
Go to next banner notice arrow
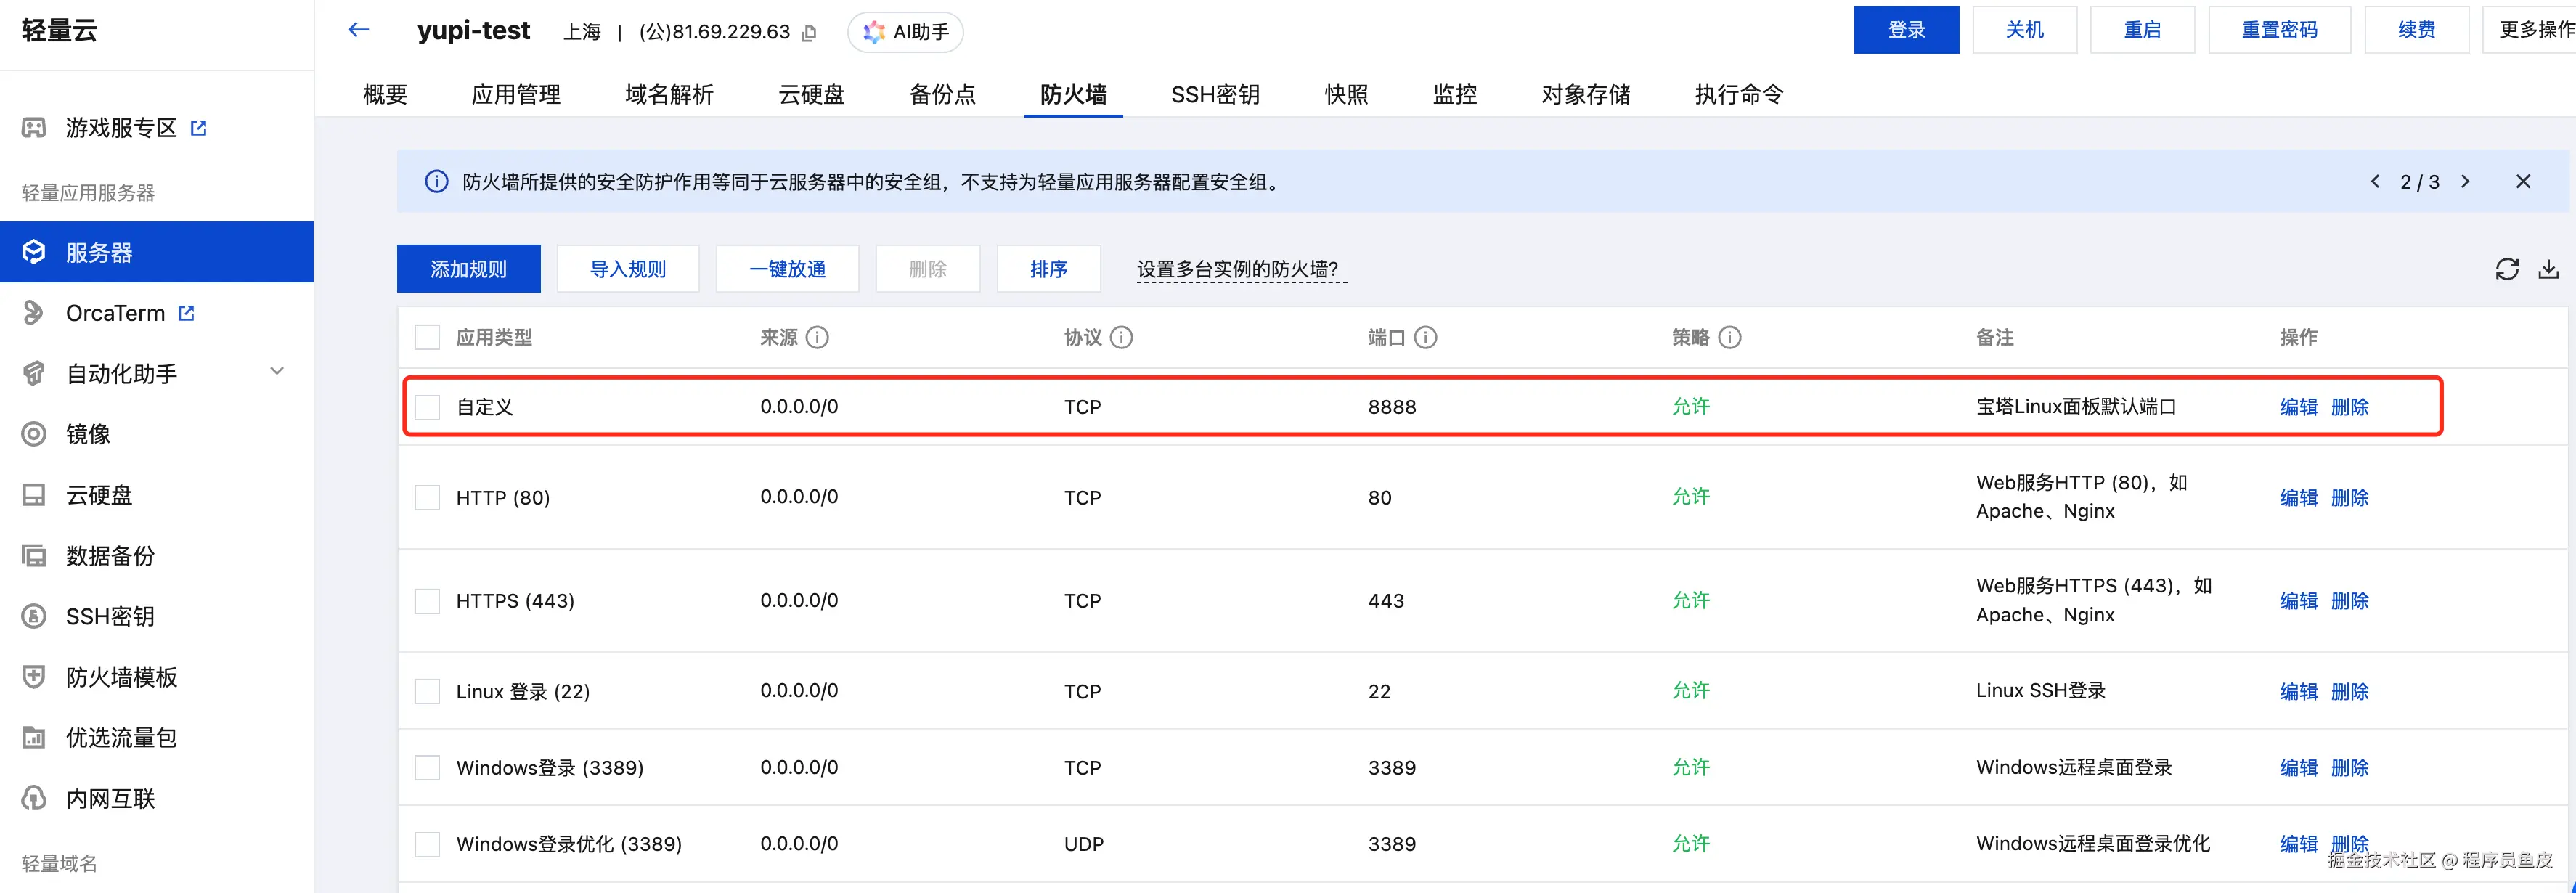click(x=2465, y=181)
